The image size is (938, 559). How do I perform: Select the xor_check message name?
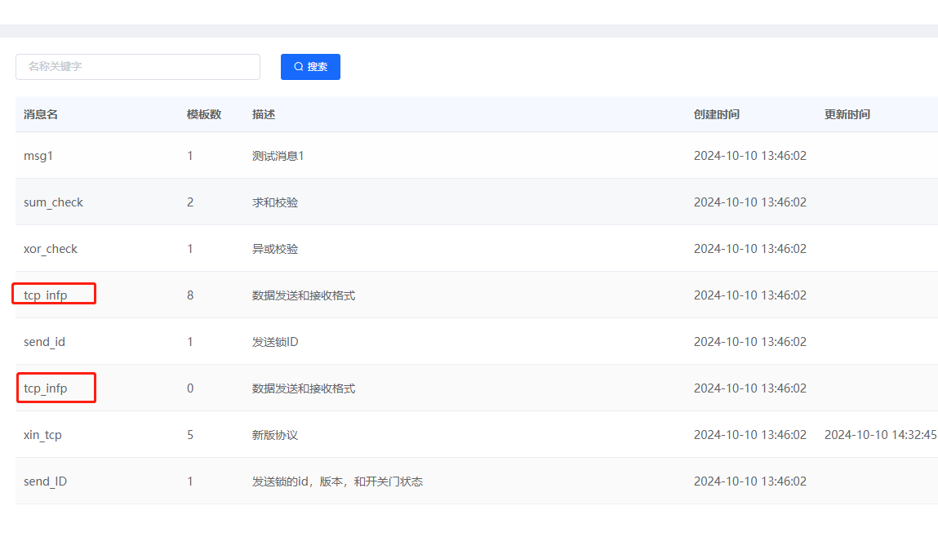pyautogui.click(x=50, y=248)
